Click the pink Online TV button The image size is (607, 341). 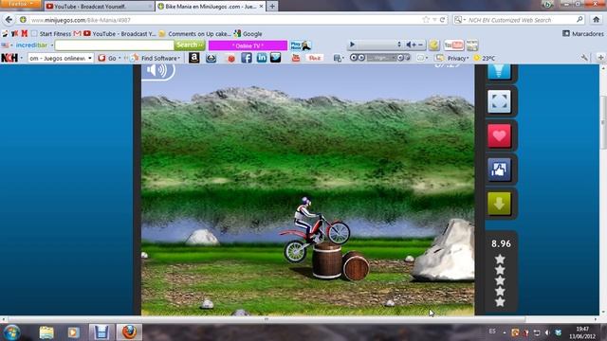click(x=248, y=45)
